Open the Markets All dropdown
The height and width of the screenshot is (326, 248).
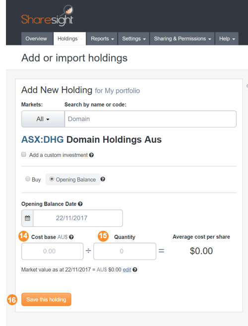pos(43,119)
